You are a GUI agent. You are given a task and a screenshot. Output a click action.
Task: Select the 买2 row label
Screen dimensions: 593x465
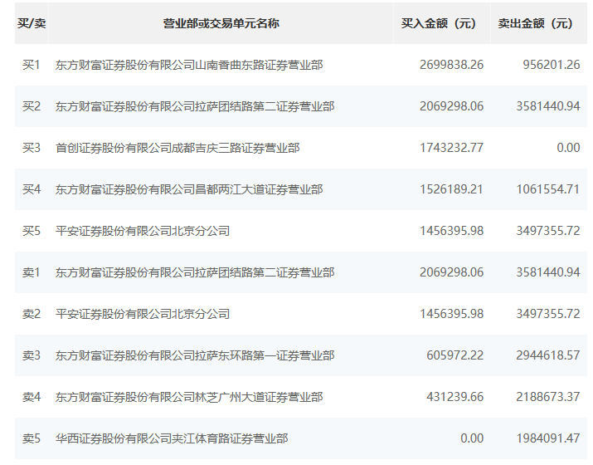[32, 106]
